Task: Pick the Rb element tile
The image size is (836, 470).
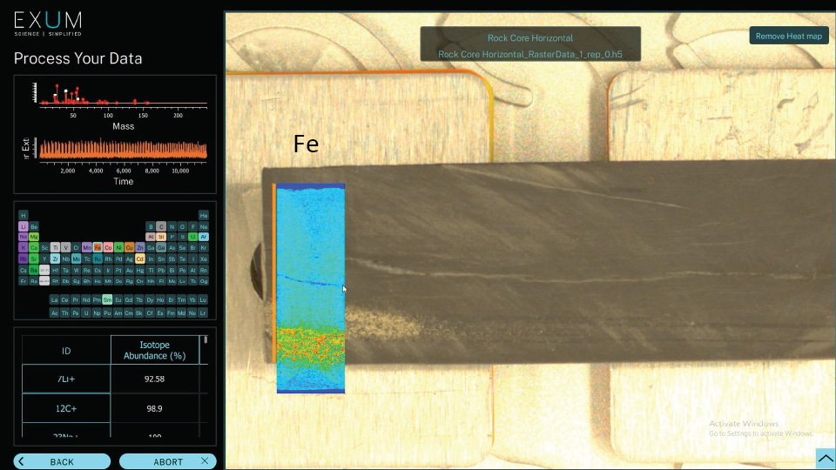Action: (x=23, y=258)
